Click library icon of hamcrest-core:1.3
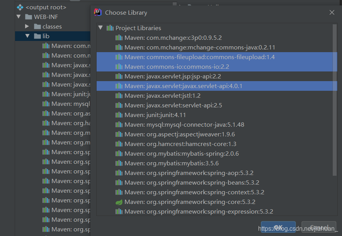 [x=119, y=144]
